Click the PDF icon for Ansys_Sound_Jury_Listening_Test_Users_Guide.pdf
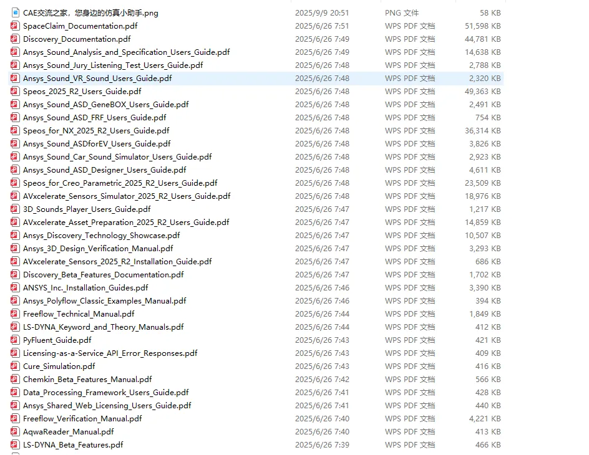Image resolution: width=589 pixels, height=455 pixels. (15, 65)
